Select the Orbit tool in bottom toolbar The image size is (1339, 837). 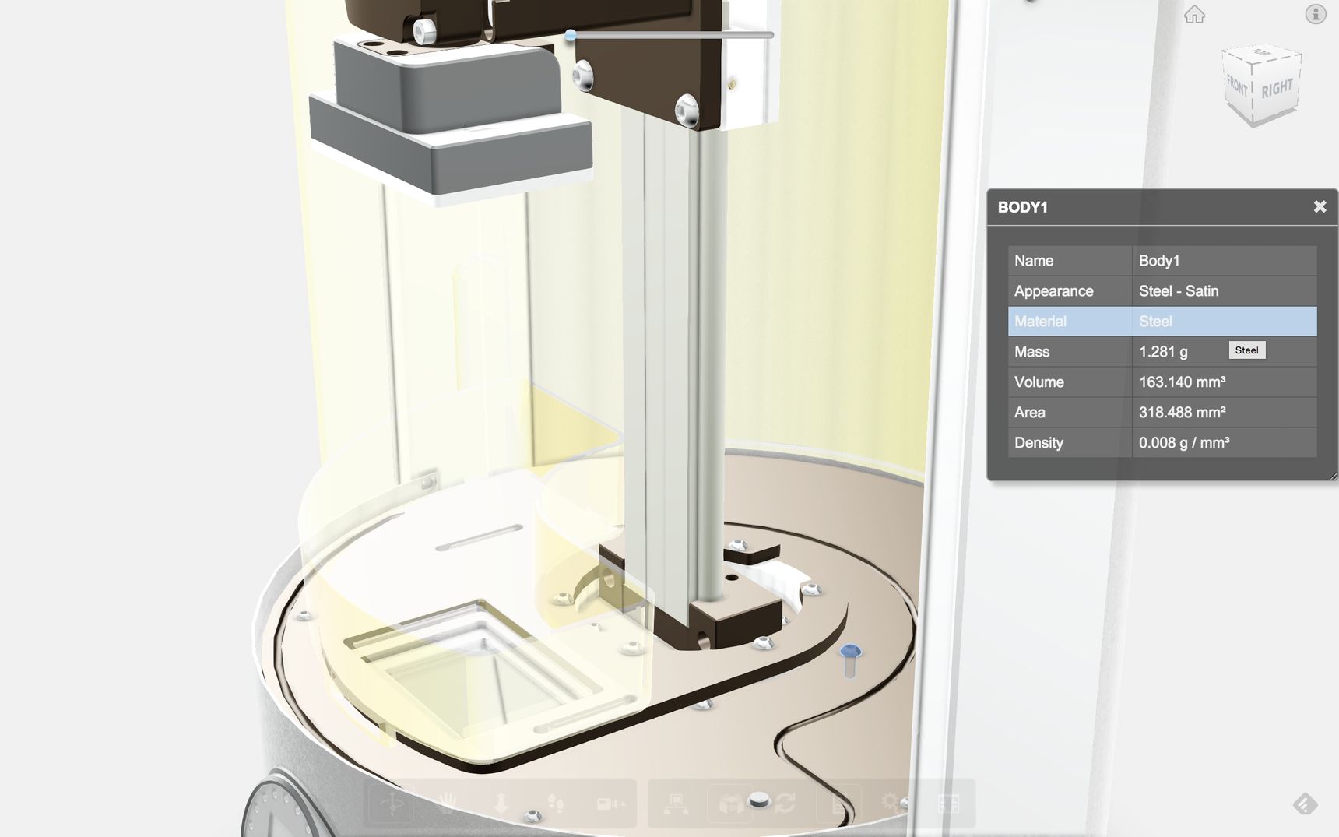392,803
